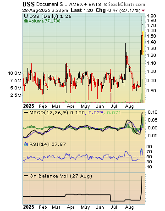This screenshot has height=211, width=165.
Task: Click the MACD 0.10 scale label
Action: 152,112
